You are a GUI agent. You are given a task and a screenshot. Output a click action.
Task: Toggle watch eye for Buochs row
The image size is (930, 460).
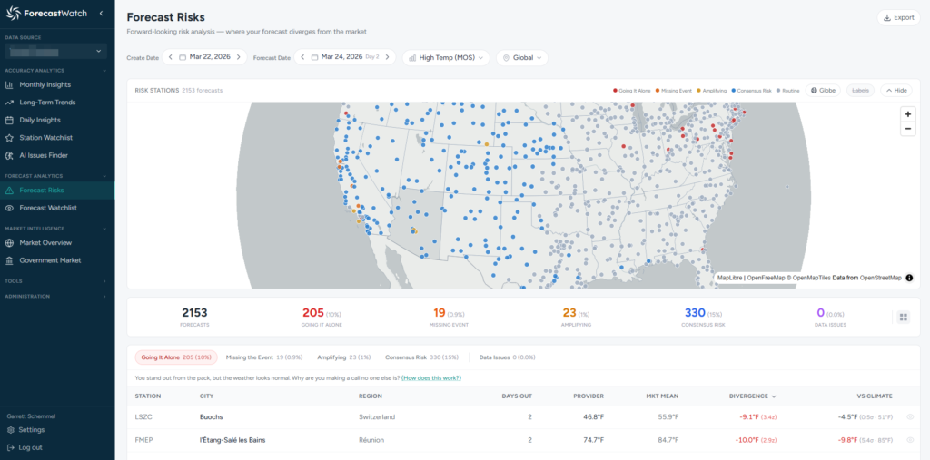(910, 417)
